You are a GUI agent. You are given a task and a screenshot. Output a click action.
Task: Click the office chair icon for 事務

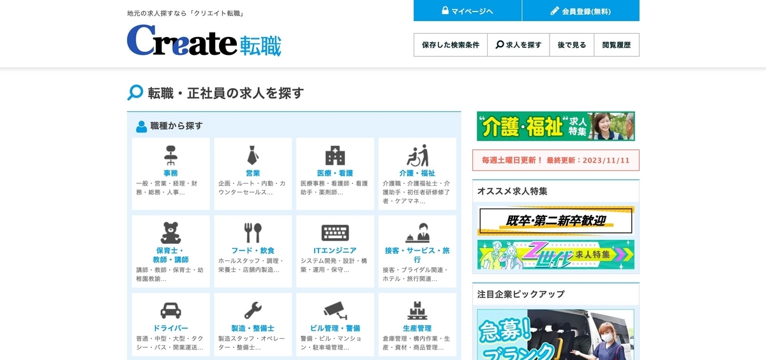[170, 155]
